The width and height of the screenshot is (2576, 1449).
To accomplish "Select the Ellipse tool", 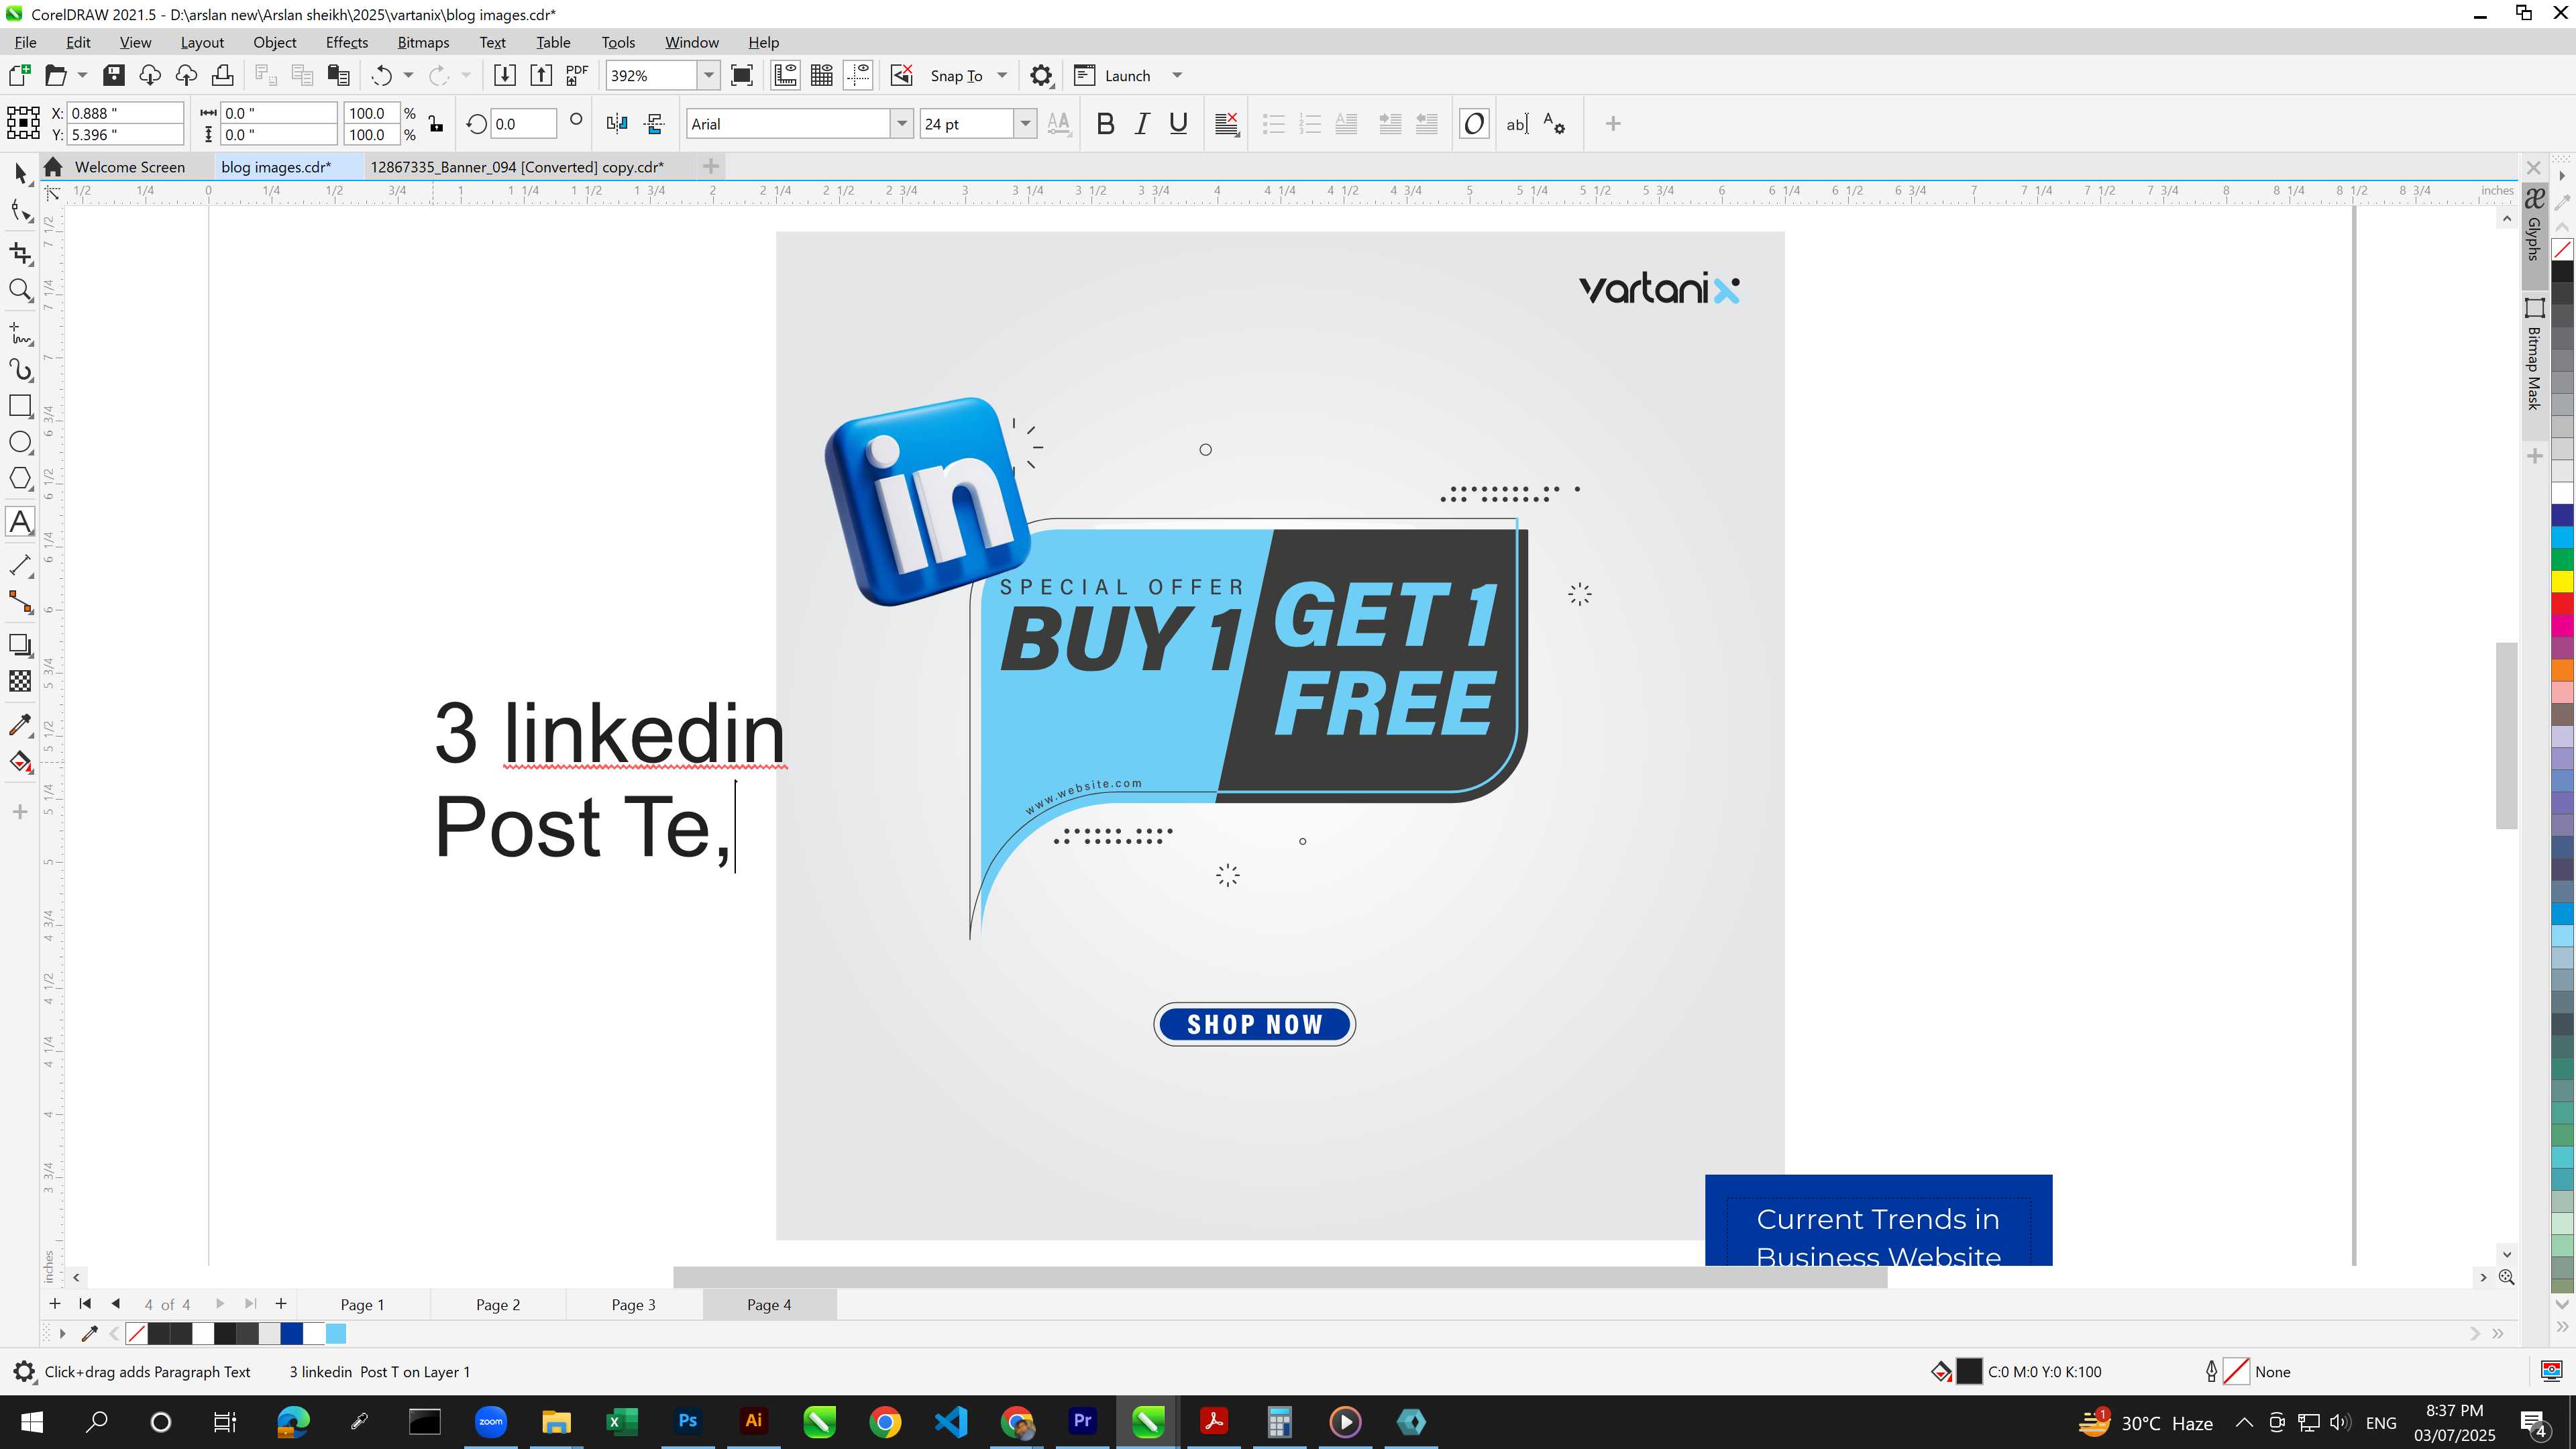I will pyautogui.click(x=21, y=442).
